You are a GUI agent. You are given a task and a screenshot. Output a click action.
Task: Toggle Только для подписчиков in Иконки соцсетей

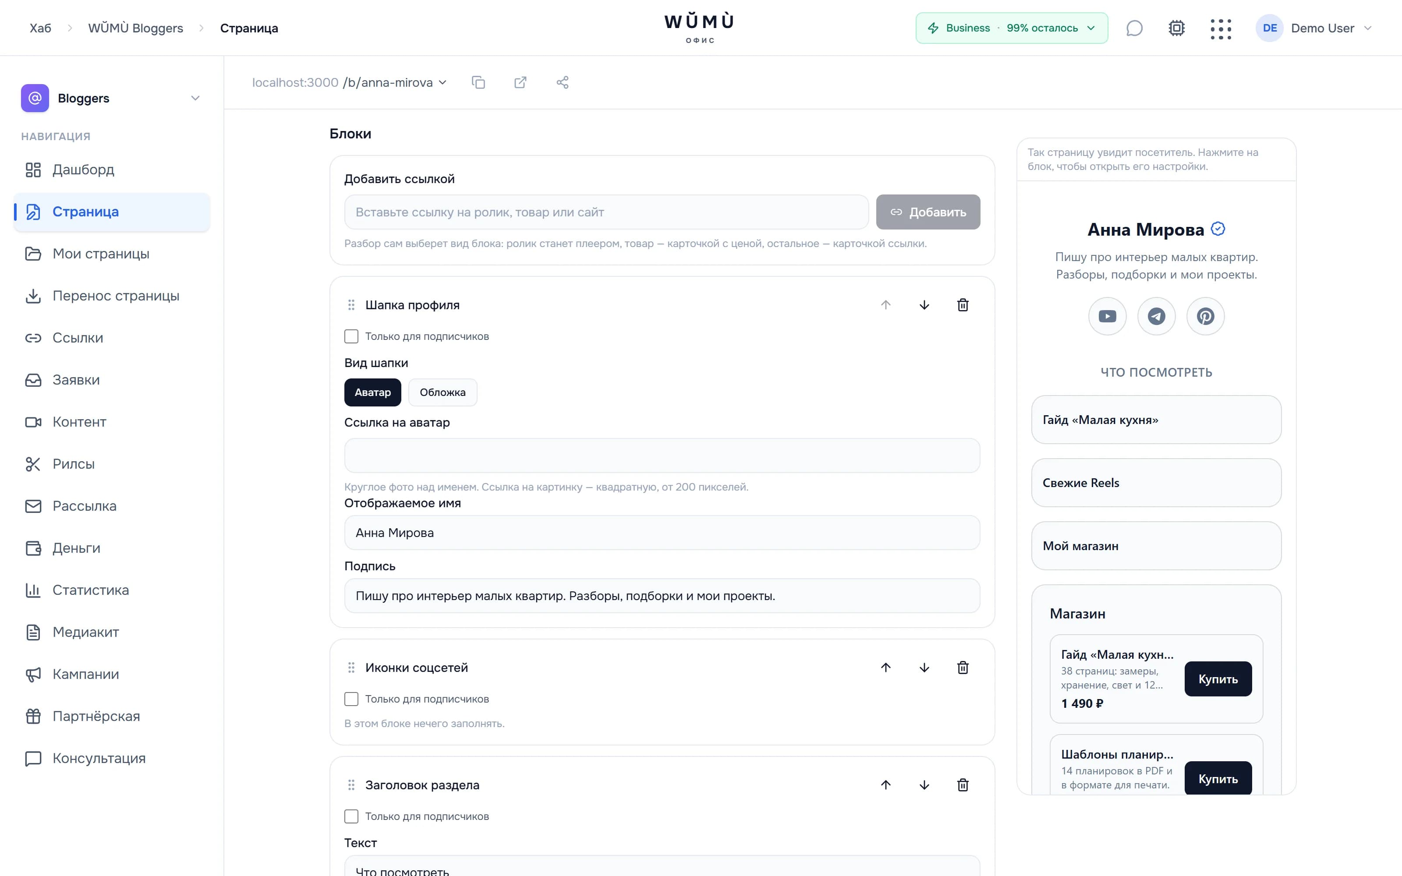tap(351, 699)
